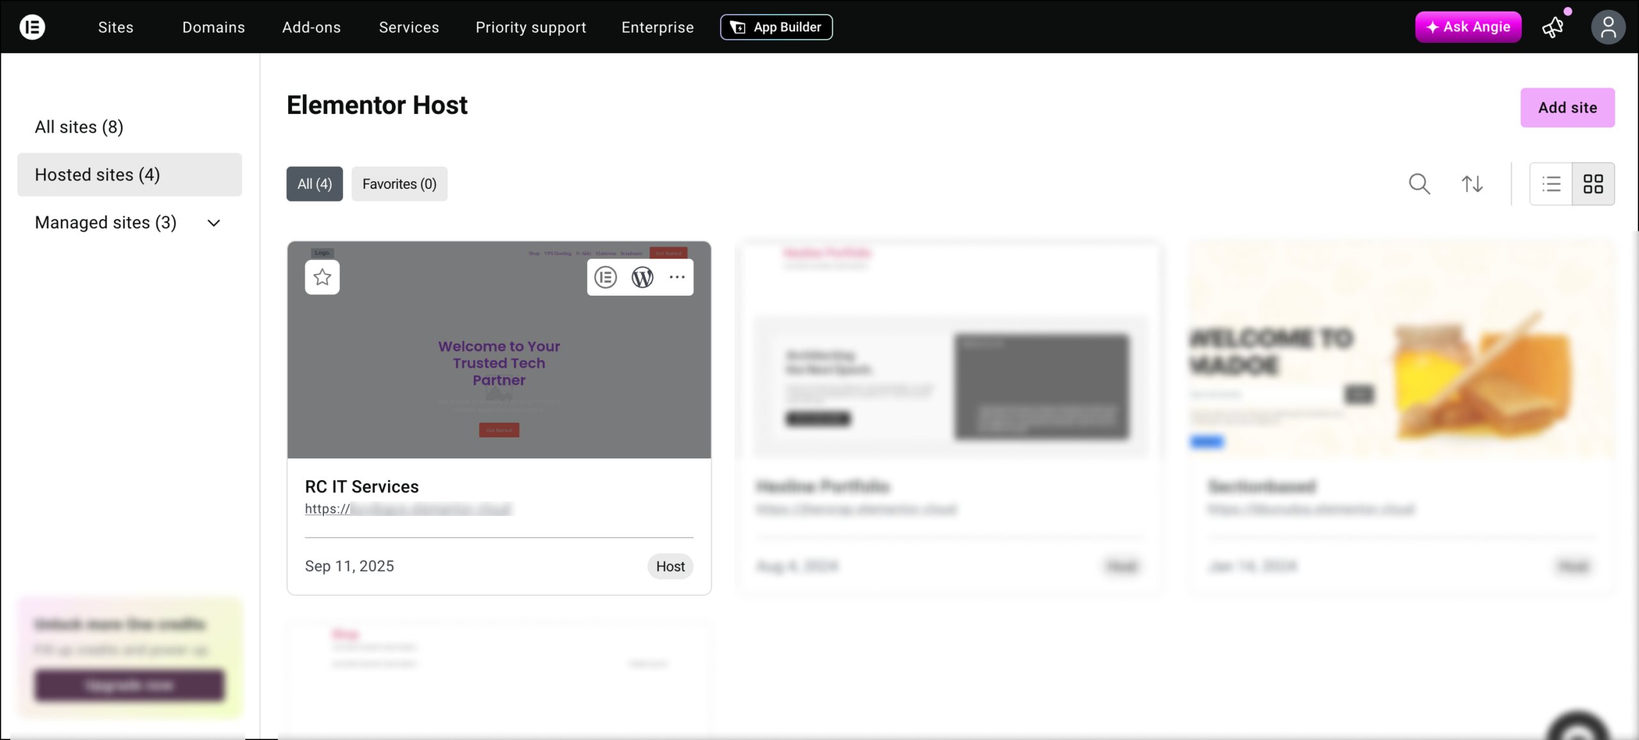Show the All (4) filter tab
The width and height of the screenshot is (1639, 740).
coord(314,184)
